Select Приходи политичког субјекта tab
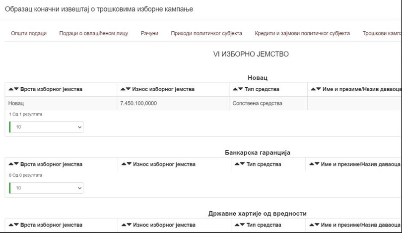 point(206,33)
